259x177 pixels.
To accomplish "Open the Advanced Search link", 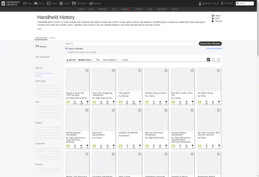I will coord(214,48).
